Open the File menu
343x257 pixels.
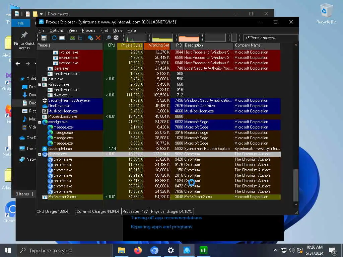(41, 30)
